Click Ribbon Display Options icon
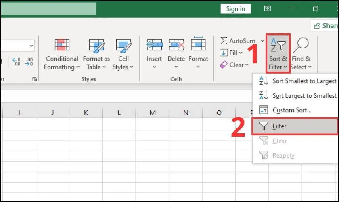Screen dimensions: 339x202 click(x=268, y=8)
